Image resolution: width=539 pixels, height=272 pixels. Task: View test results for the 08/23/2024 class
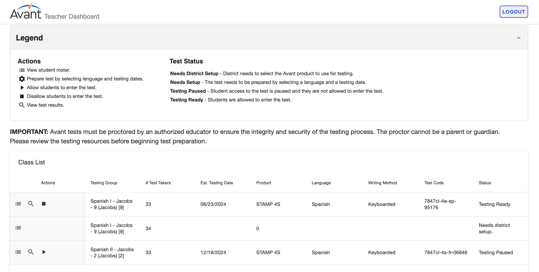pyautogui.click(x=31, y=204)
